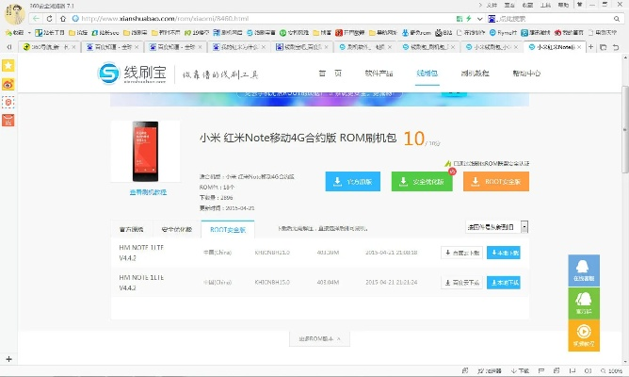Click the skin shirt icon in title bar
The image size is (629, 377).
(x=580, y=5)
